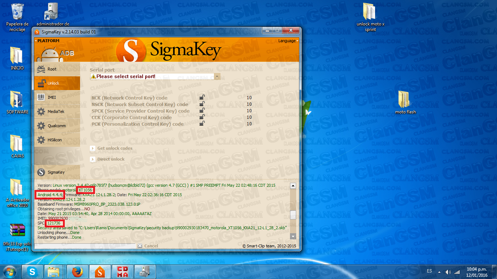Click the SigmaKey title bar icon
This screenshot has width=497, height=279.
(37, 32)
